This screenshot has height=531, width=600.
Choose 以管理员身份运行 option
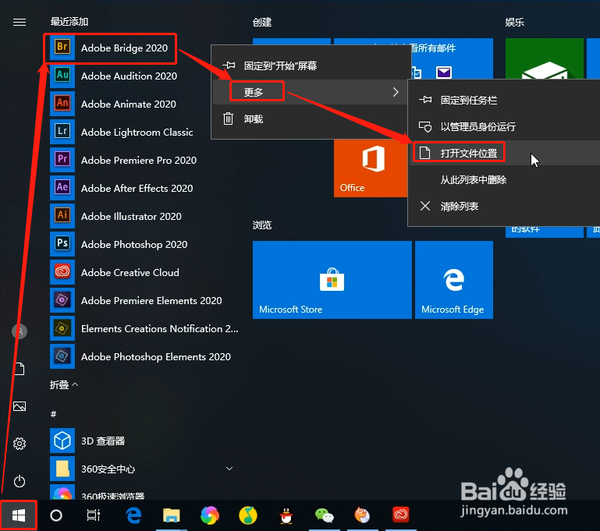click(504, 126)
